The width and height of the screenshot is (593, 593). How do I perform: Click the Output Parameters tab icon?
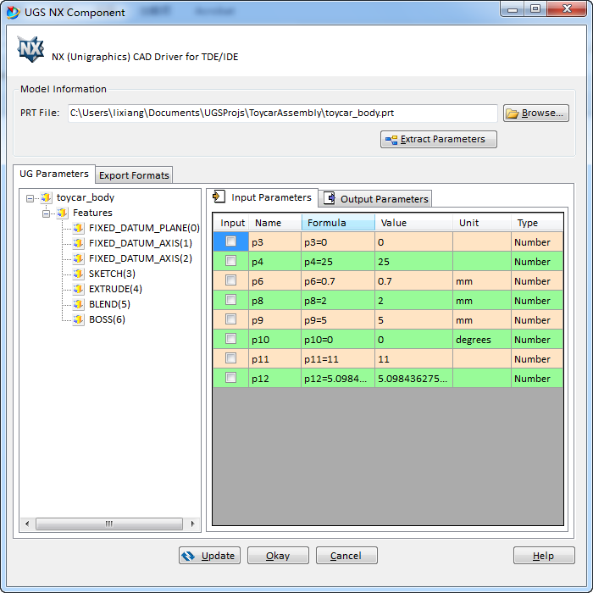(329, 198)
